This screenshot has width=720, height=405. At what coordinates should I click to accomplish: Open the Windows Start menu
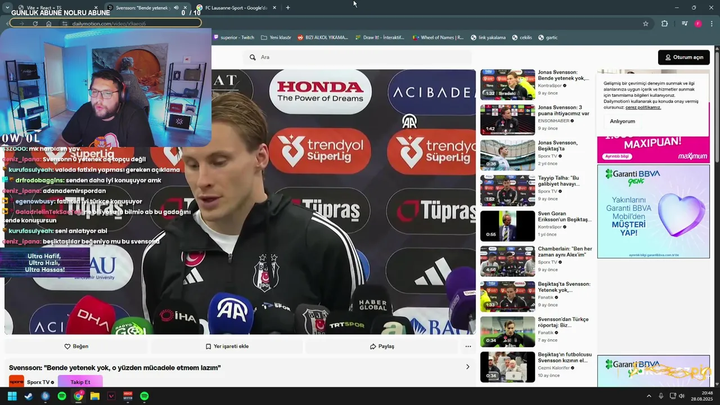click(12, 396)
